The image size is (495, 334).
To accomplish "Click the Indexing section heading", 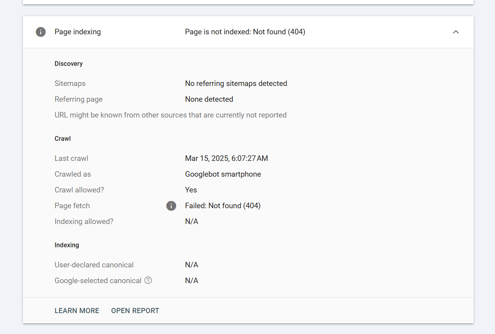I will pos(67,245).
